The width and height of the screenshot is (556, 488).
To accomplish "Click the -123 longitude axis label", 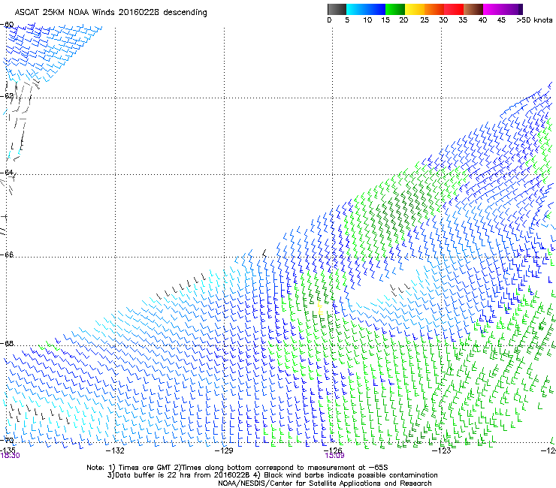I will 441,450.
